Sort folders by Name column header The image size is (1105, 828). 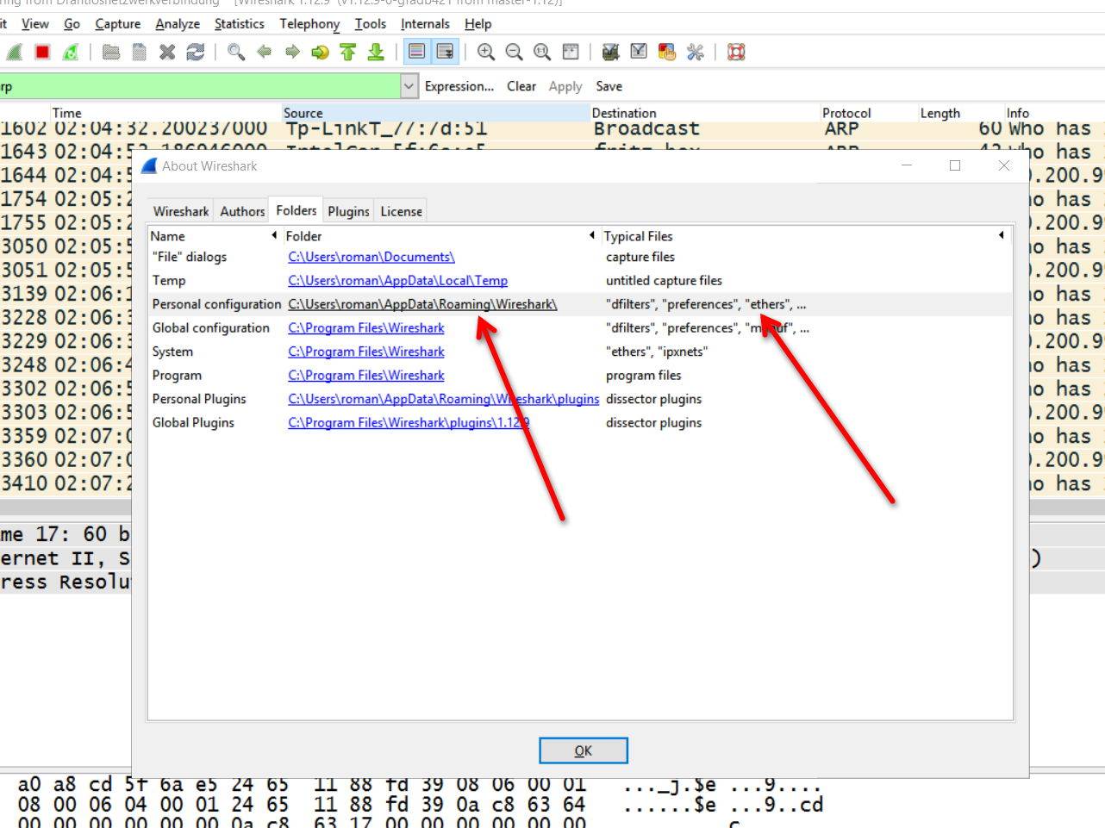coord(214,236)
